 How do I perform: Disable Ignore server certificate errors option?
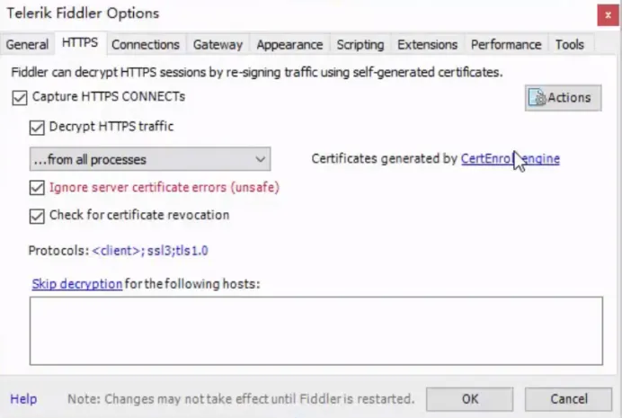click(37, 189)
